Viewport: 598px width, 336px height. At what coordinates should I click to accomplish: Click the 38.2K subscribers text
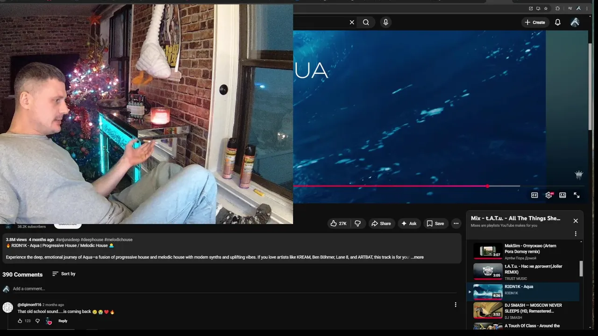coord(32,227)
